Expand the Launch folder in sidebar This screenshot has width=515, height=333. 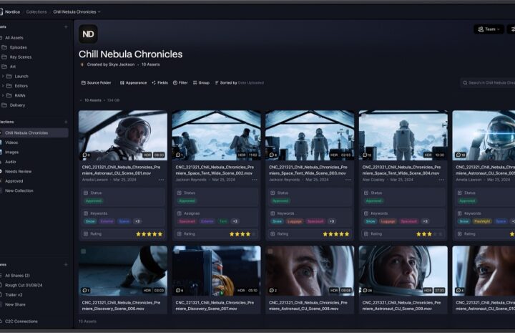point(3,76)
